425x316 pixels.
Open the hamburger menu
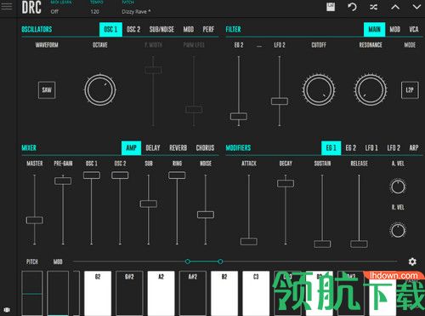tap(7, 6)
